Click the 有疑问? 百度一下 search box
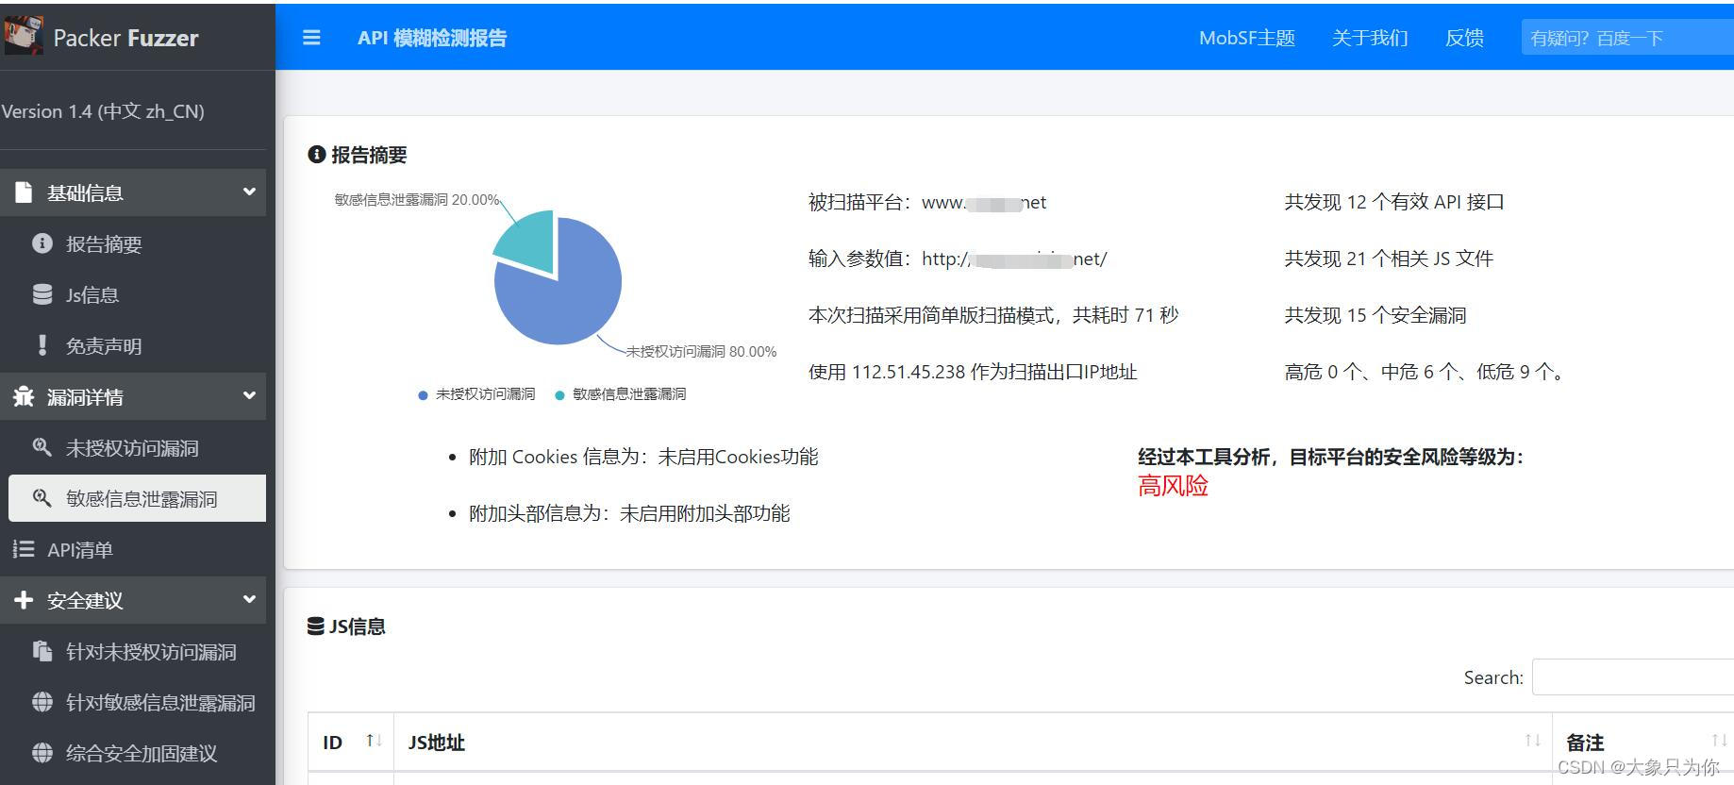 (x=1627, y=38)
